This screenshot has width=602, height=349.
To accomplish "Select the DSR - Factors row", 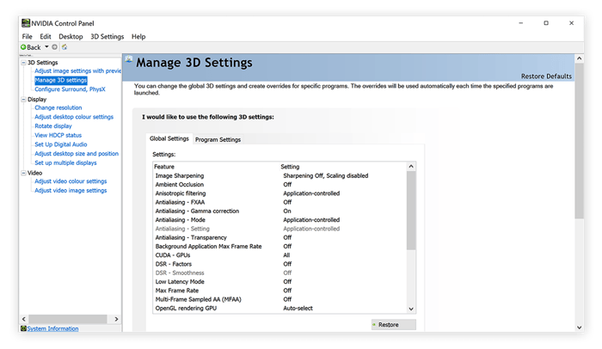I will point(279,264).
